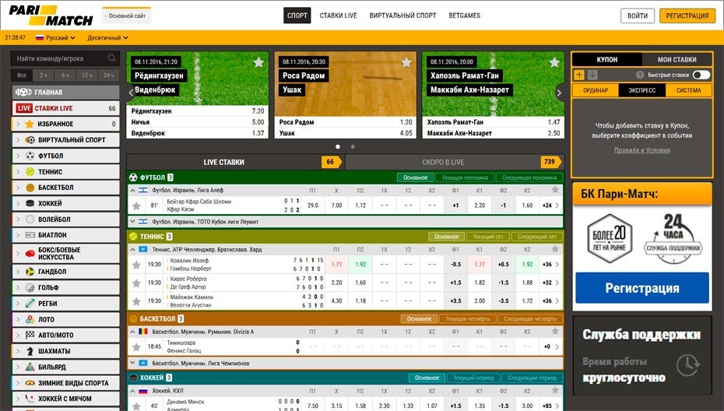The image size is (724, 411).
Task: Select the 2ч time filter
Action: [x=44, y=76]
